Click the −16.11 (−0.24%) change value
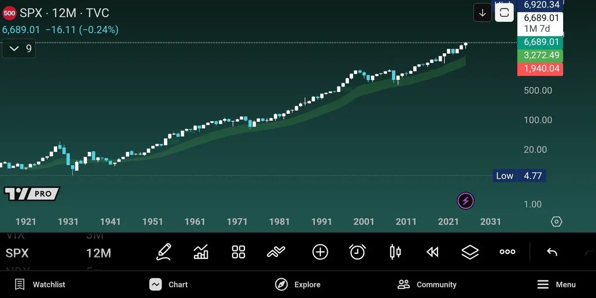This screenshot has width=596, height=298. tap(82, 30)
